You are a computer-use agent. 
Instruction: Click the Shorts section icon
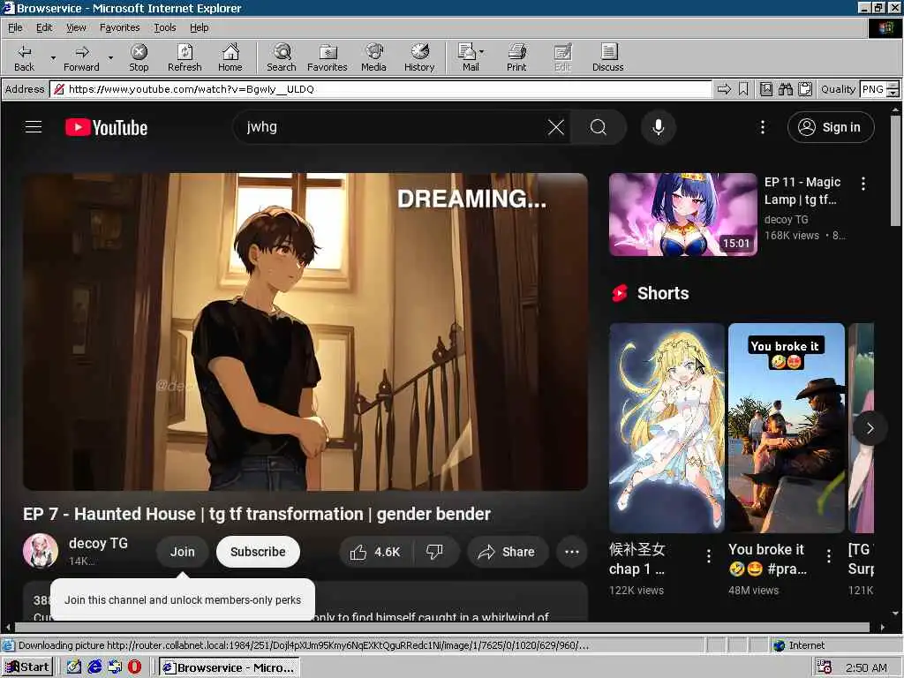click(x=620, y=293)
